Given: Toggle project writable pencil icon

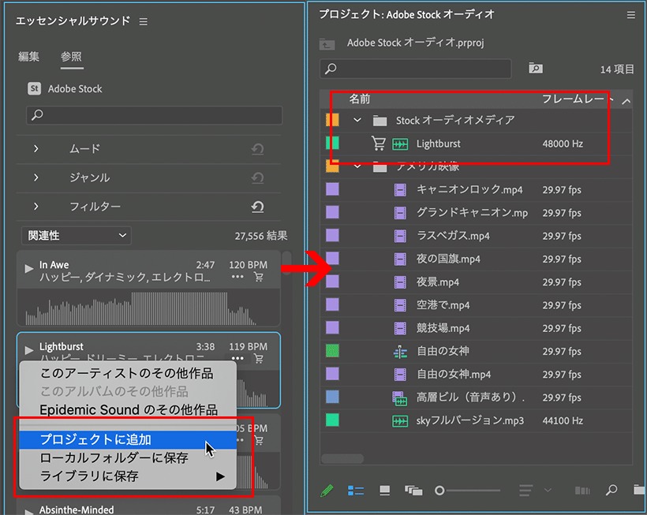Looking at the screenshot, I should [327, 491].
